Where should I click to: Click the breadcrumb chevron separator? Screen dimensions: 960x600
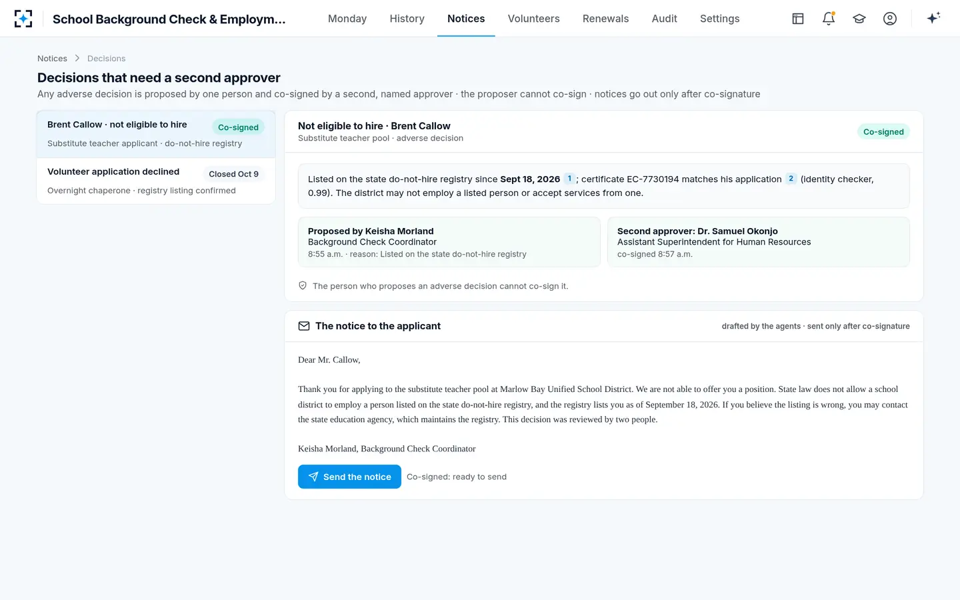pos(77,59)
